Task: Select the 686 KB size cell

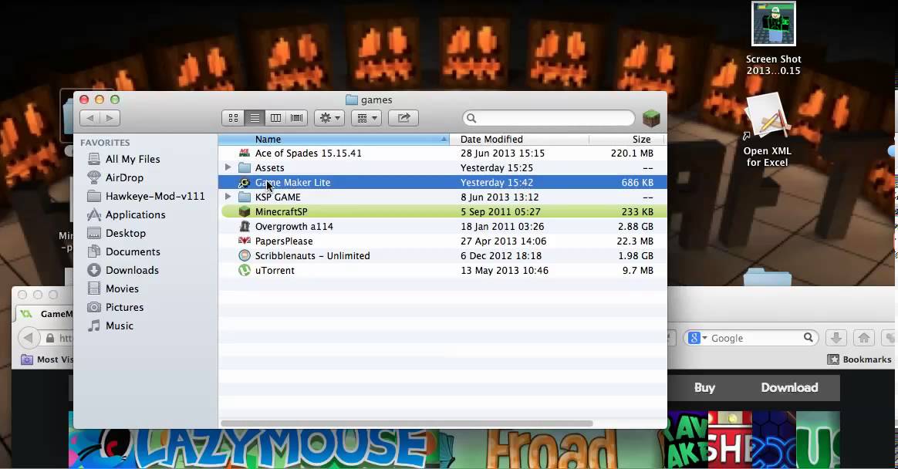Action: point(636,183)
